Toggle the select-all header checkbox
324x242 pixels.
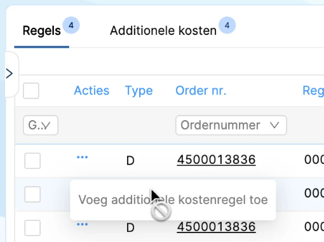point(31,91)
